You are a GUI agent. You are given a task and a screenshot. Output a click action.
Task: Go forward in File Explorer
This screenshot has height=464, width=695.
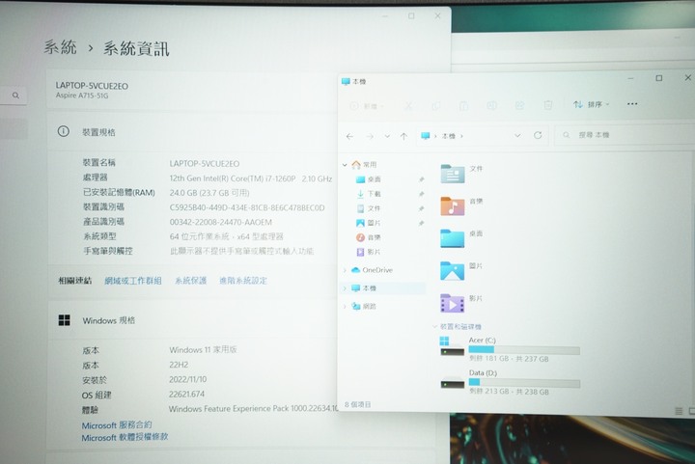pos(370,136)
